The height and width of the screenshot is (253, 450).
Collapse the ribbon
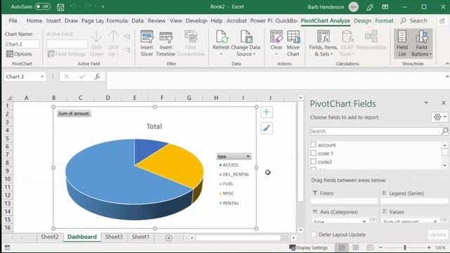(x=447, y=64)
